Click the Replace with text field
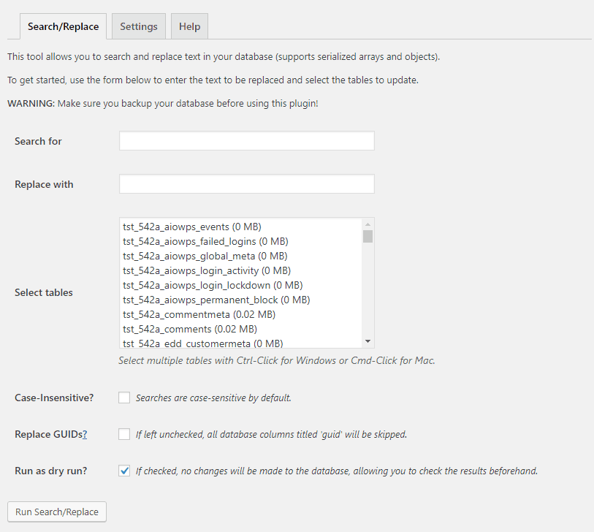 click(x=246, y=184)
